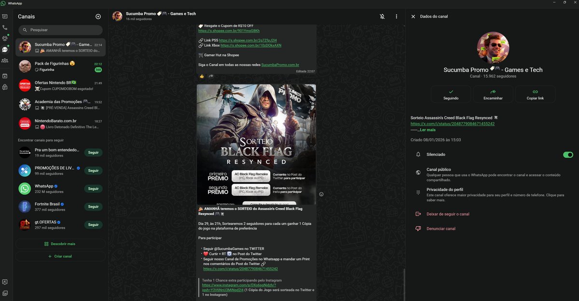
Task: Open Academia das Promoções channel
Action: 60,104
